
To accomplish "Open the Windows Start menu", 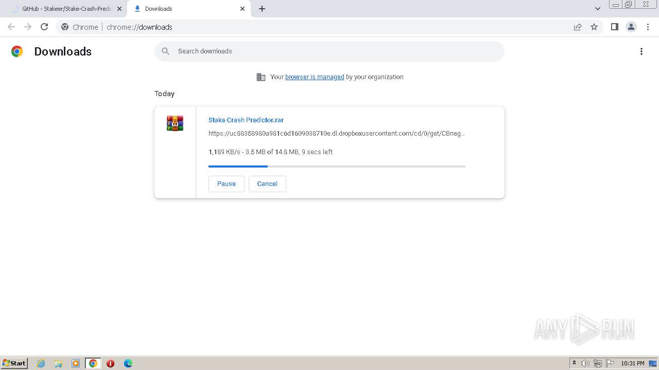I will click(x=14, y=363).
